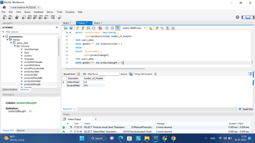Image resolution: width=255 pixels, height=143 pixels.
Task: Toggle continue on error icon
Action: 100,28
